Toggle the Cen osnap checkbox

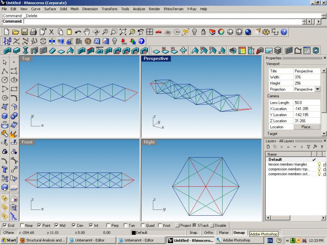pos(74,225)
